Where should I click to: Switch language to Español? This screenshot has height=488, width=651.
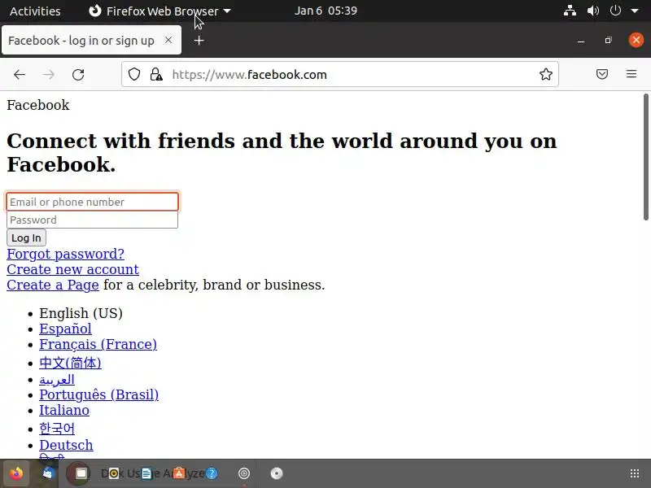[x=65, y=329]
